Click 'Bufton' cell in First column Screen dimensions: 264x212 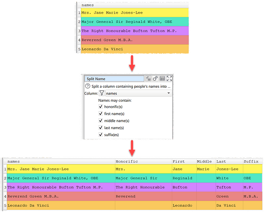pyautogui.click(x=184, y=187)
